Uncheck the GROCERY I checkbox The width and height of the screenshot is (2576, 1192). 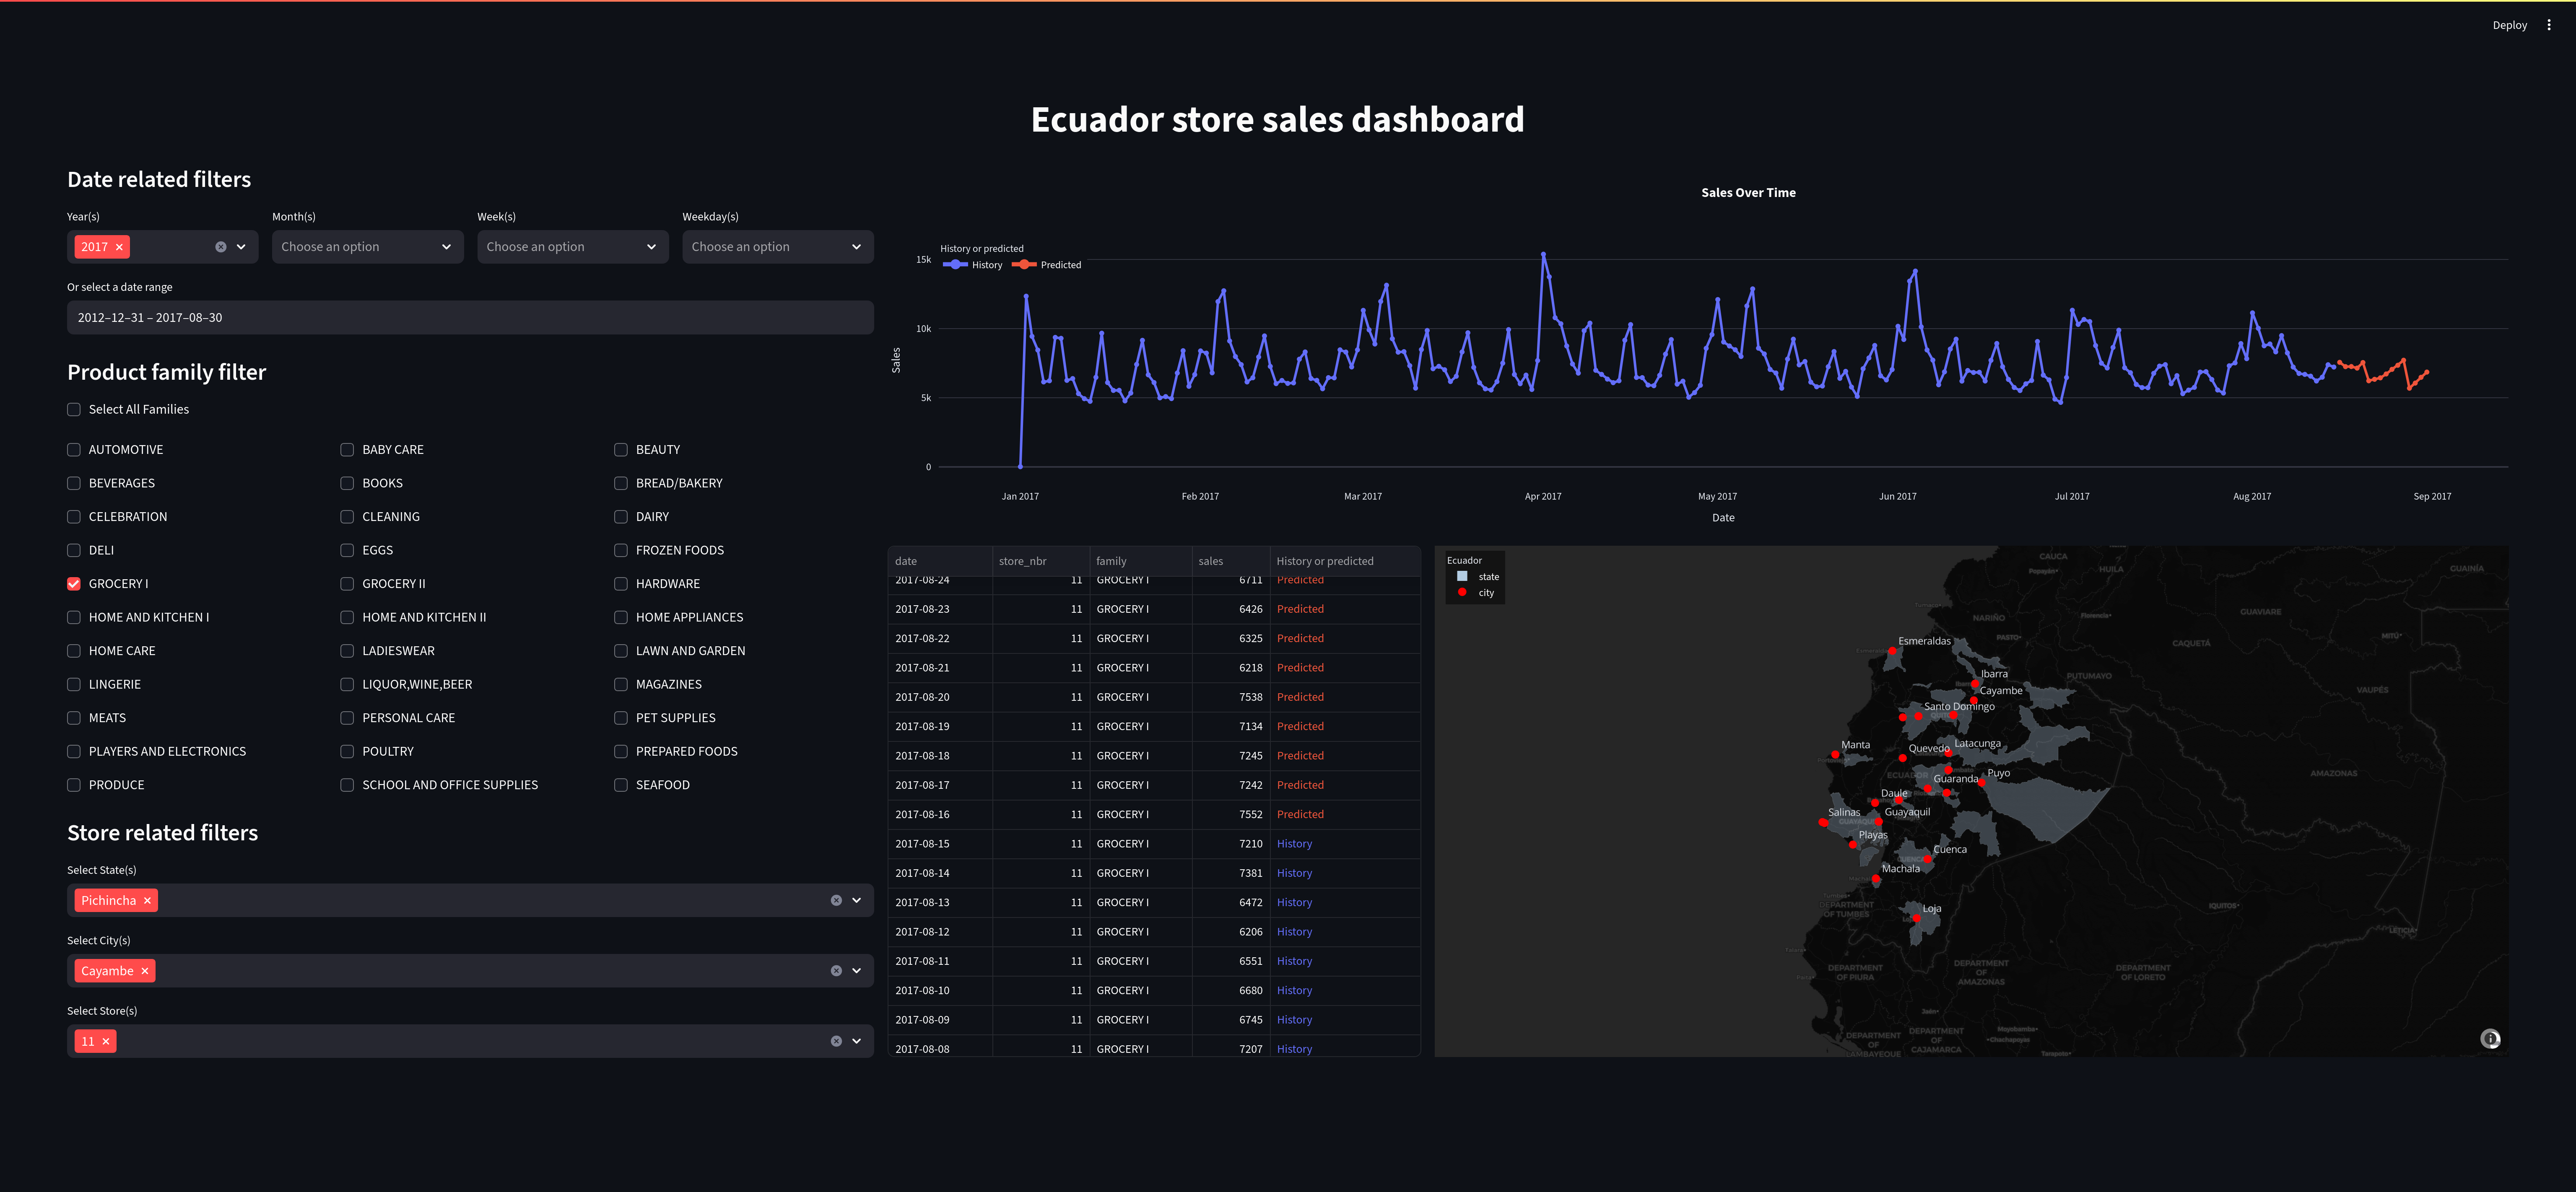coord(74,584)
